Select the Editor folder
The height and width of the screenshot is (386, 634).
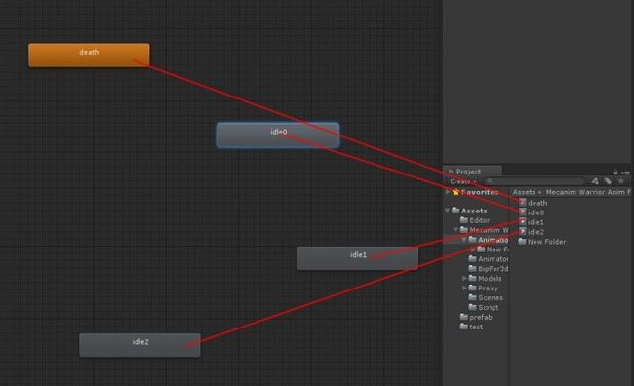475,220
